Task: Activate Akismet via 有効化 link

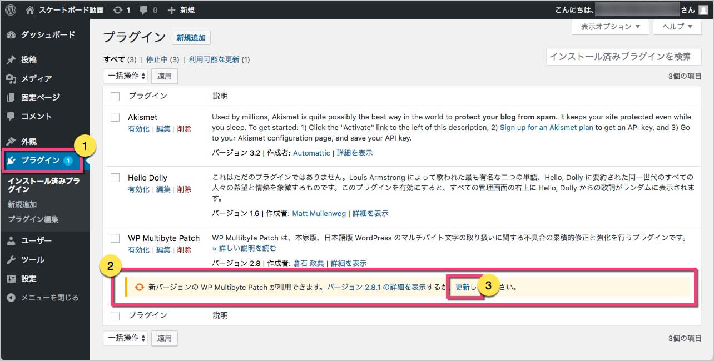Action: tap(138, 129)
